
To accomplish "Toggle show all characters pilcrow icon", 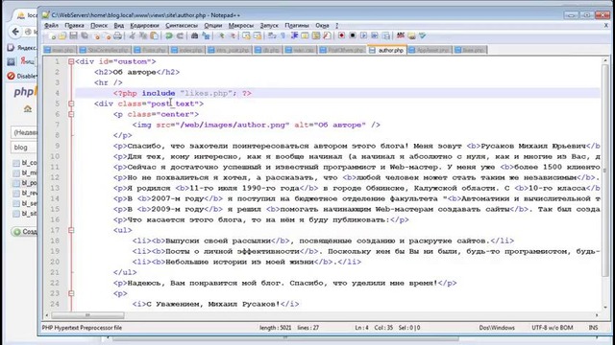I will pos(283,36).
